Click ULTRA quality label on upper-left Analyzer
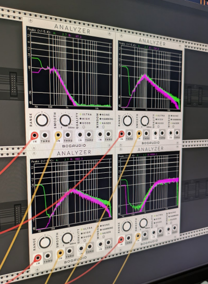 pyautogui.click(x=87, y=114)
